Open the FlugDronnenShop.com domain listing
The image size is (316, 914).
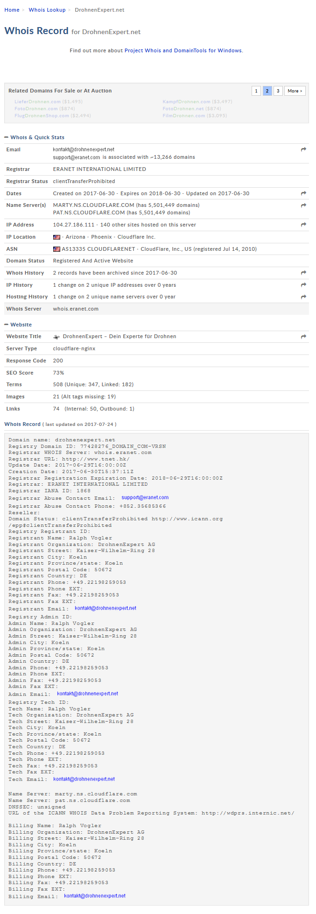[x=42, y=115]
